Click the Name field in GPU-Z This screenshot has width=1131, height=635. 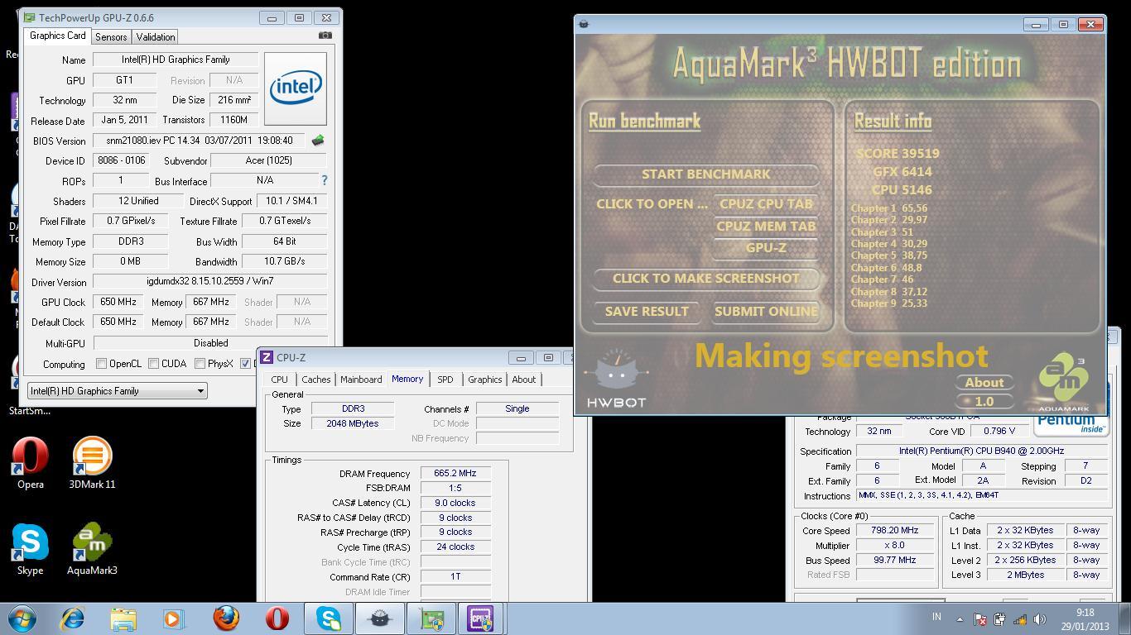click(x=176, y=60)
